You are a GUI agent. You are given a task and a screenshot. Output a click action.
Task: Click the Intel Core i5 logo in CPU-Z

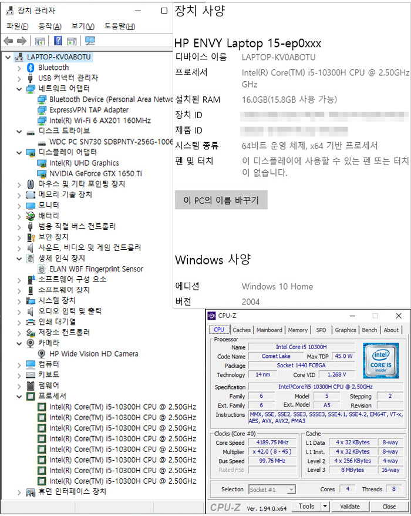click(380, 360)
